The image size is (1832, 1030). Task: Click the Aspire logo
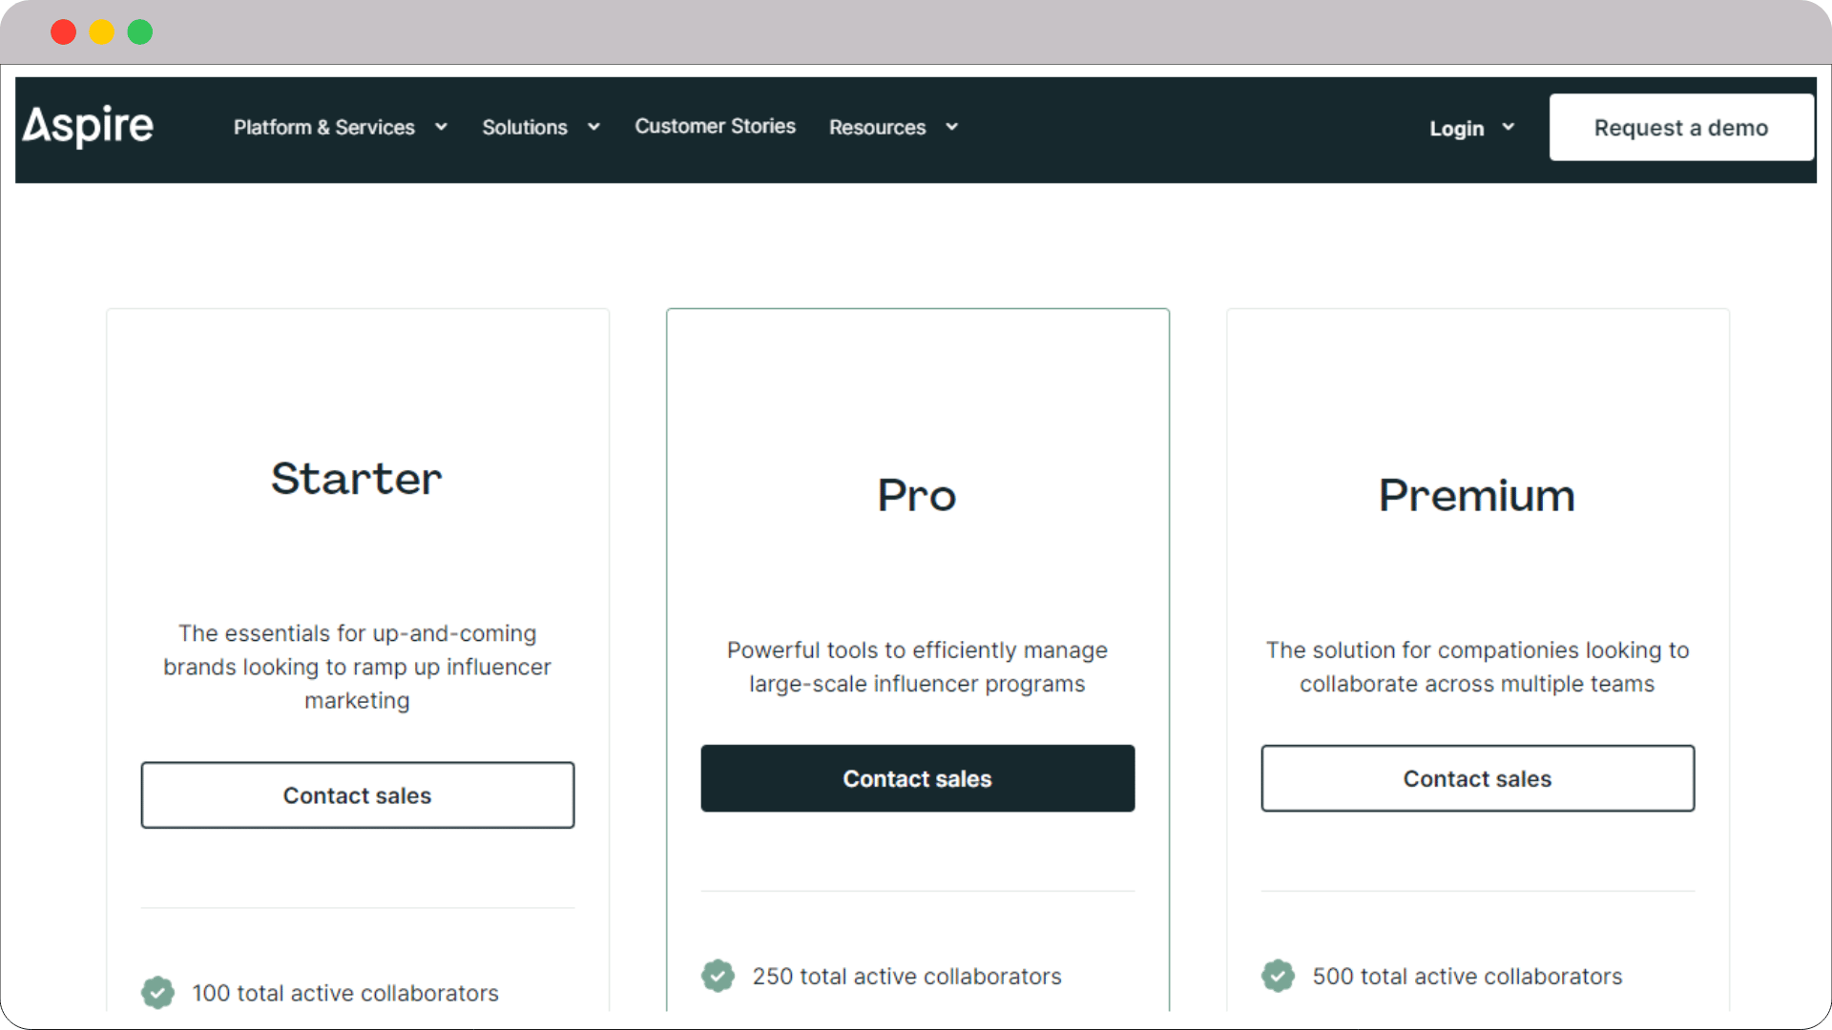coord(87,126)
